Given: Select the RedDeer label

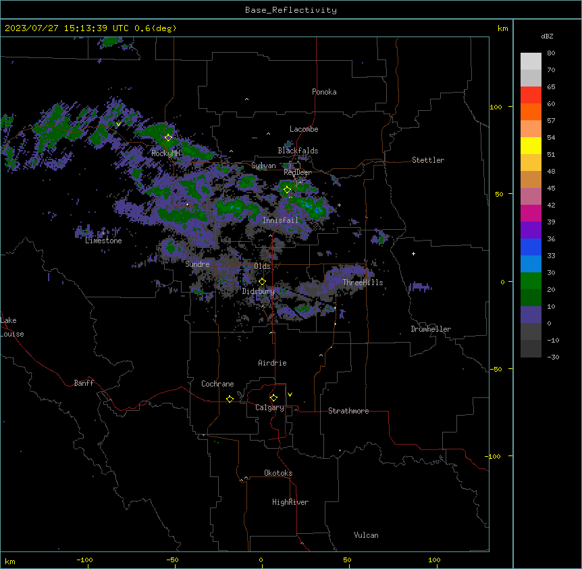Looking at the screenshot, I should coord(298,172).
